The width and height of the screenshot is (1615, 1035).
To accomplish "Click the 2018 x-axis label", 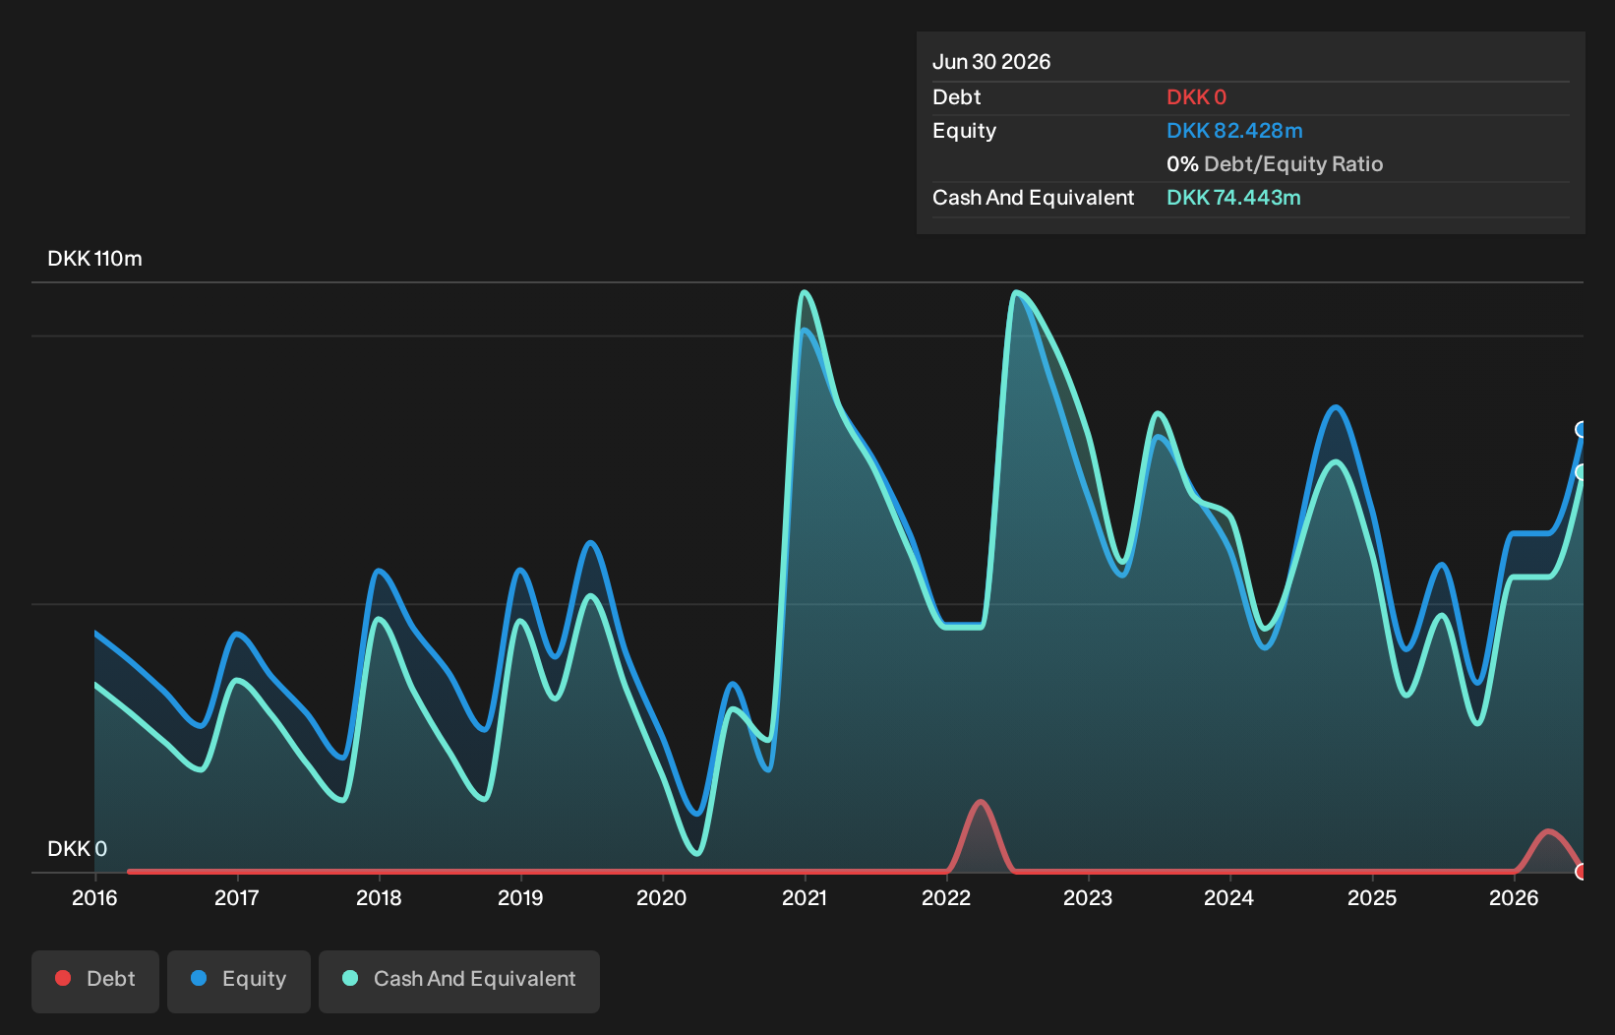I will [x=379, y=898].
